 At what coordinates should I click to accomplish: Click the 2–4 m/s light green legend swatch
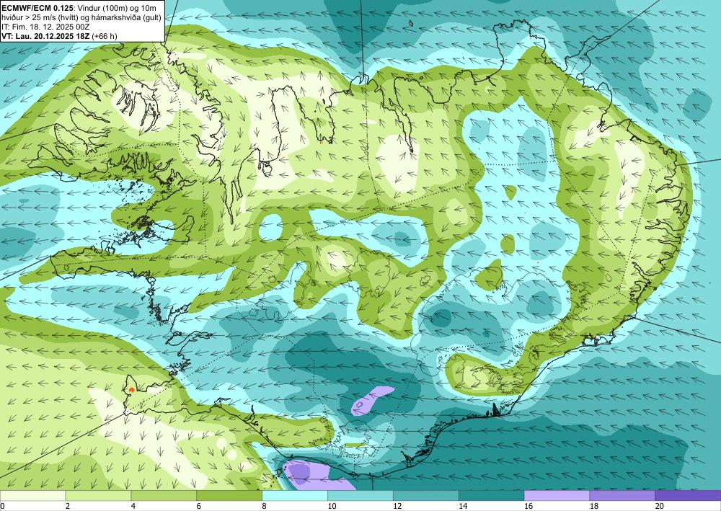pyautogui.click(x=98, y=496)
